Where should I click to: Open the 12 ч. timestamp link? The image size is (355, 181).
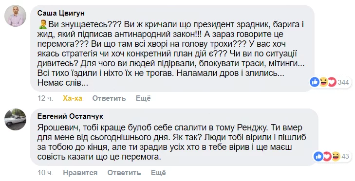tap(45, 98)
